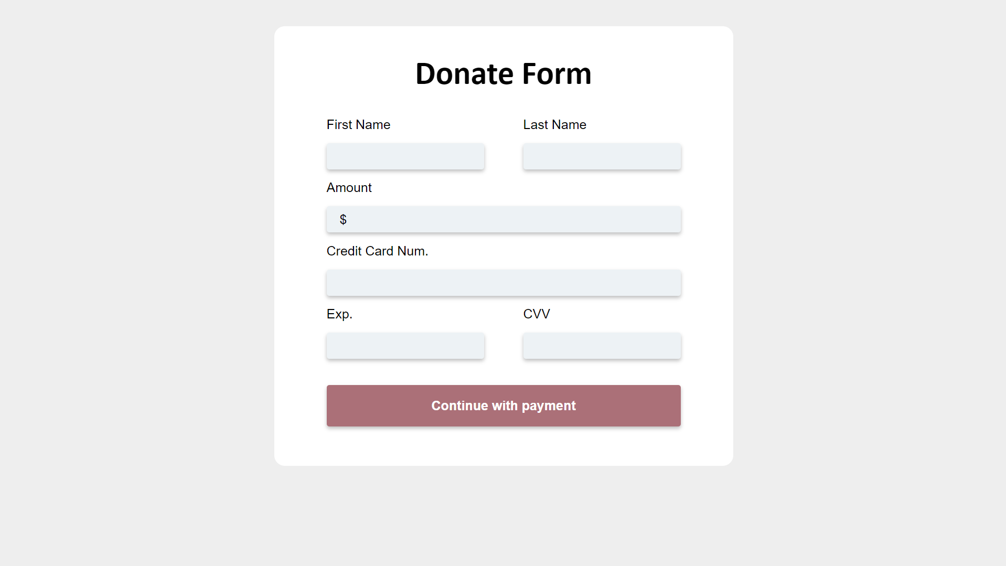Click the Amount label
The width and height of the screenshot is (1006, 566).
click(348, 187)
